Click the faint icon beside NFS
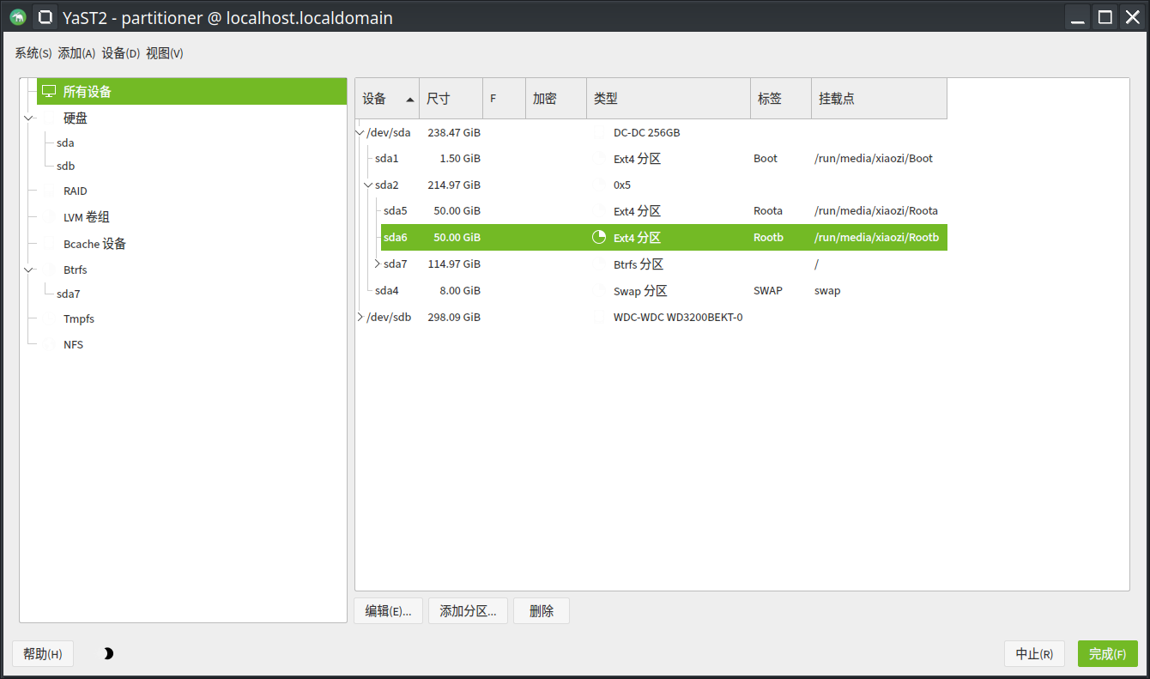 [x=50, y=344]
